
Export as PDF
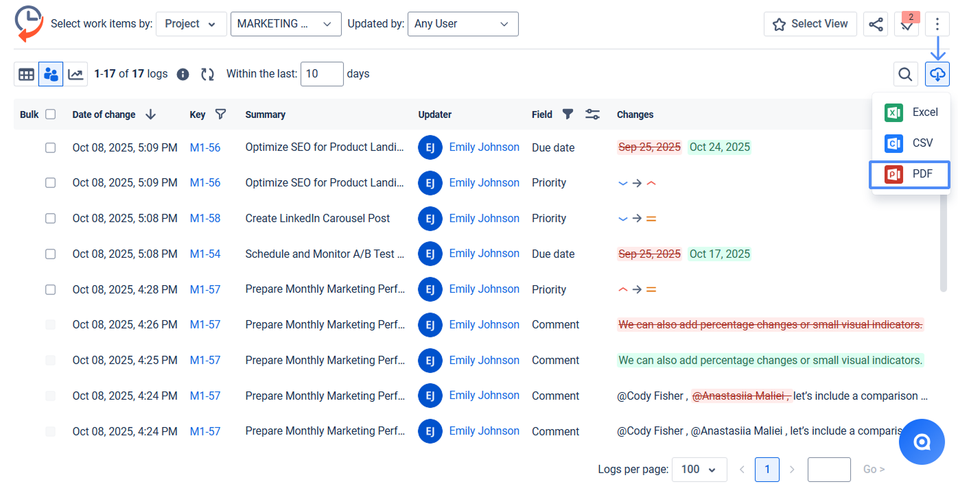[910, 174]
